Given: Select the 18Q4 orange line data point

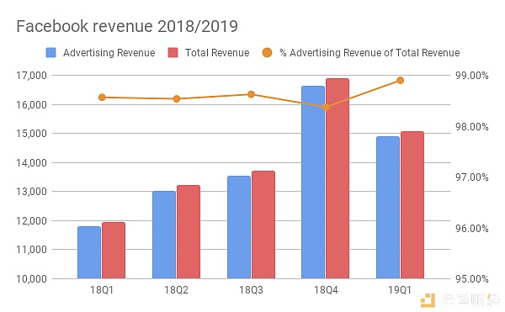Looking at the screenshot, I should point(326,107).
